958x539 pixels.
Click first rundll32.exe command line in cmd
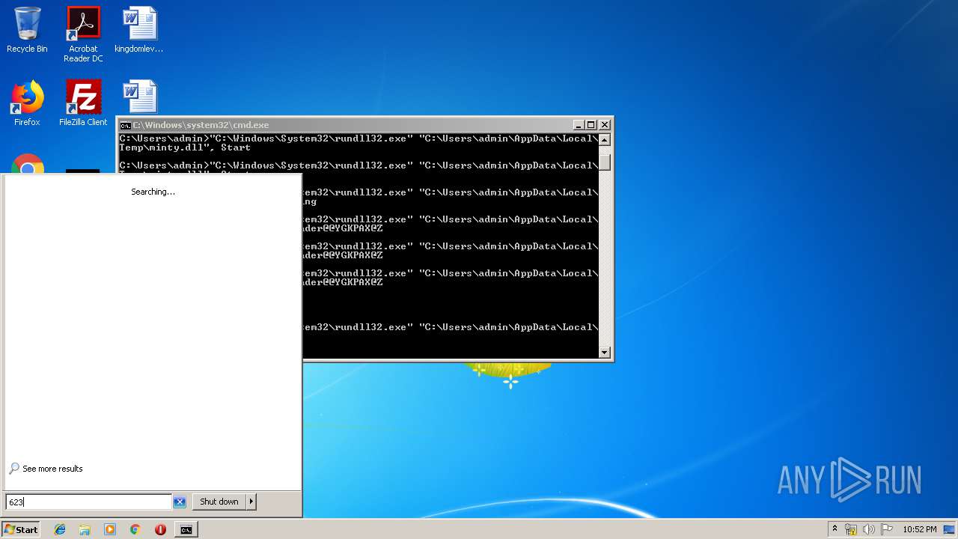pos(359,143)
